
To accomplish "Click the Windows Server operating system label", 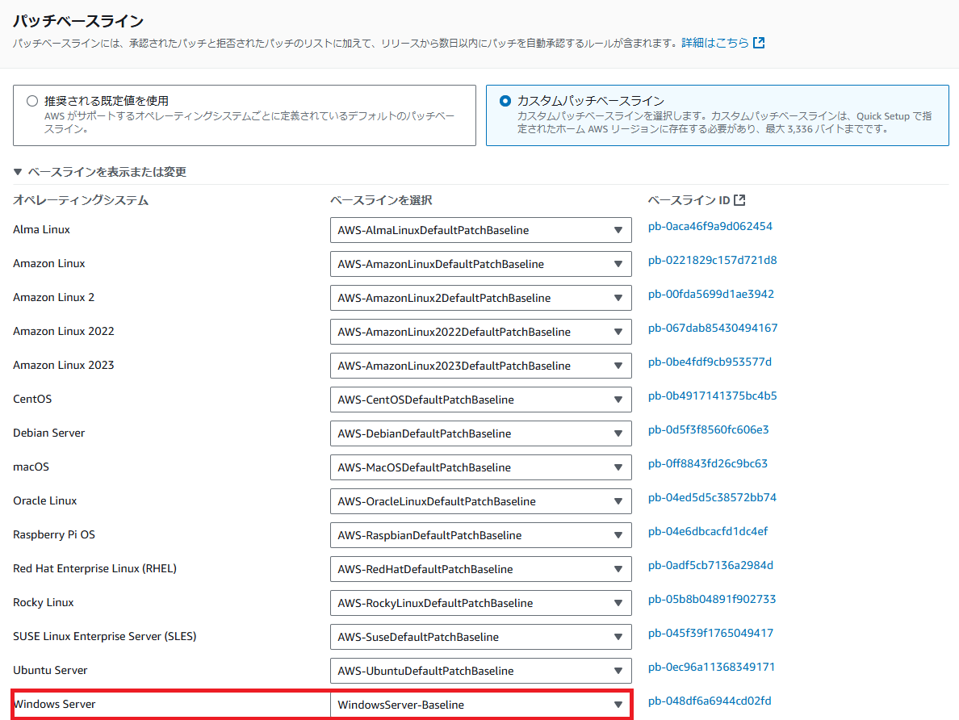I will coord(54,704).
